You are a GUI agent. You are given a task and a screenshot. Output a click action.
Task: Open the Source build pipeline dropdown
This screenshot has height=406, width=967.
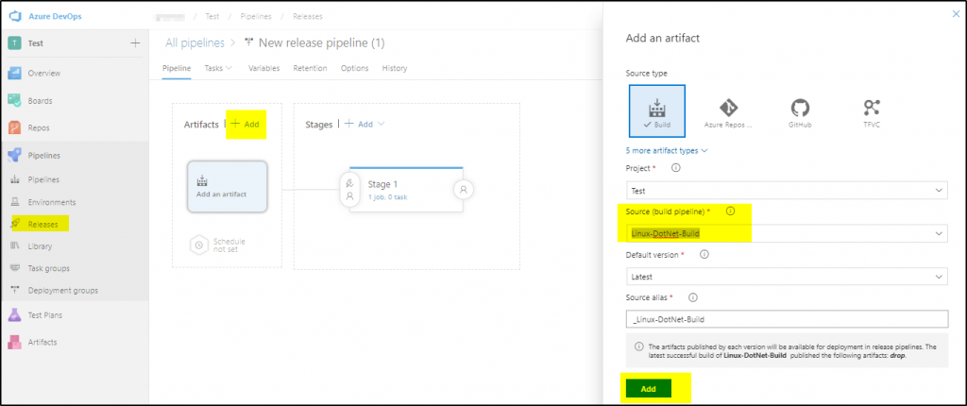tap(786, 233)
